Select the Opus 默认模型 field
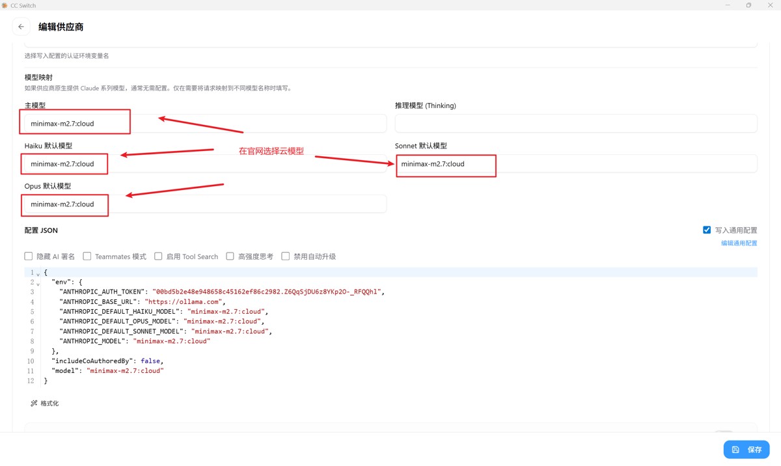Screen dimensions: 781x466 point(206,204)
